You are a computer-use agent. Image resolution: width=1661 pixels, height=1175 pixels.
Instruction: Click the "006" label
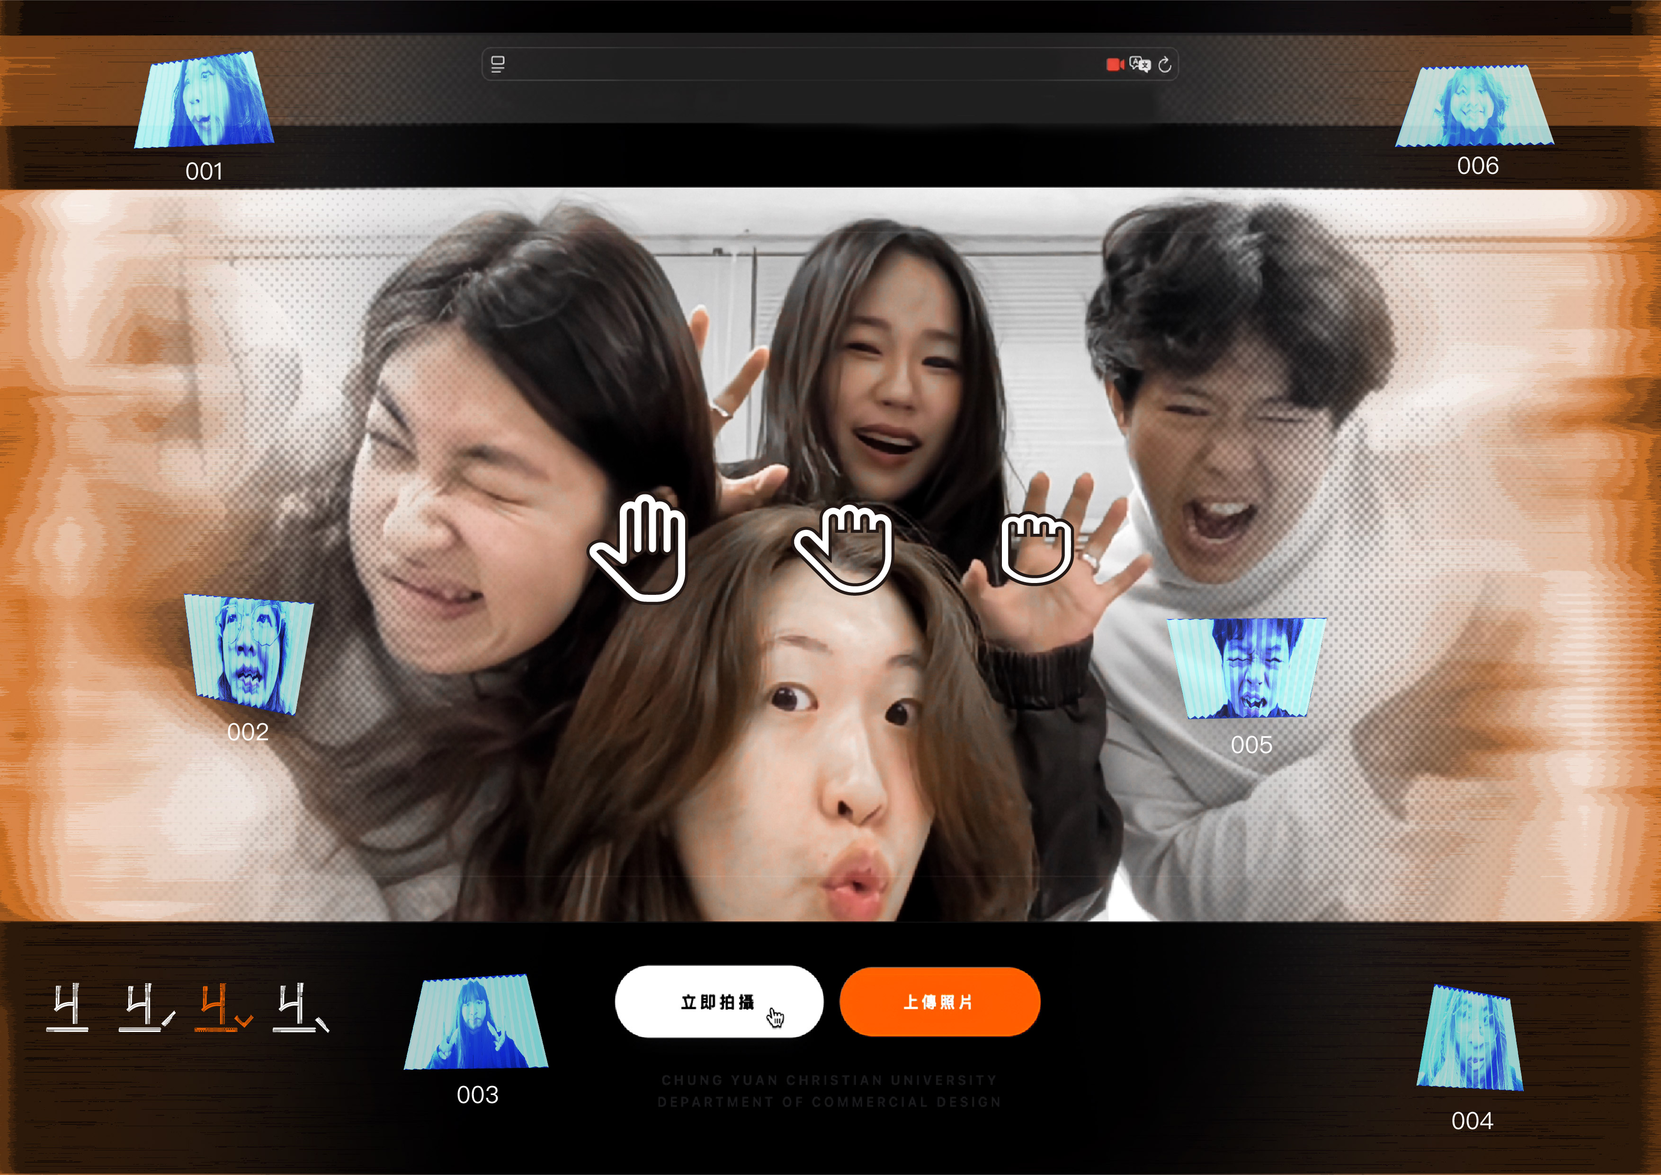tap(1478, 166)
